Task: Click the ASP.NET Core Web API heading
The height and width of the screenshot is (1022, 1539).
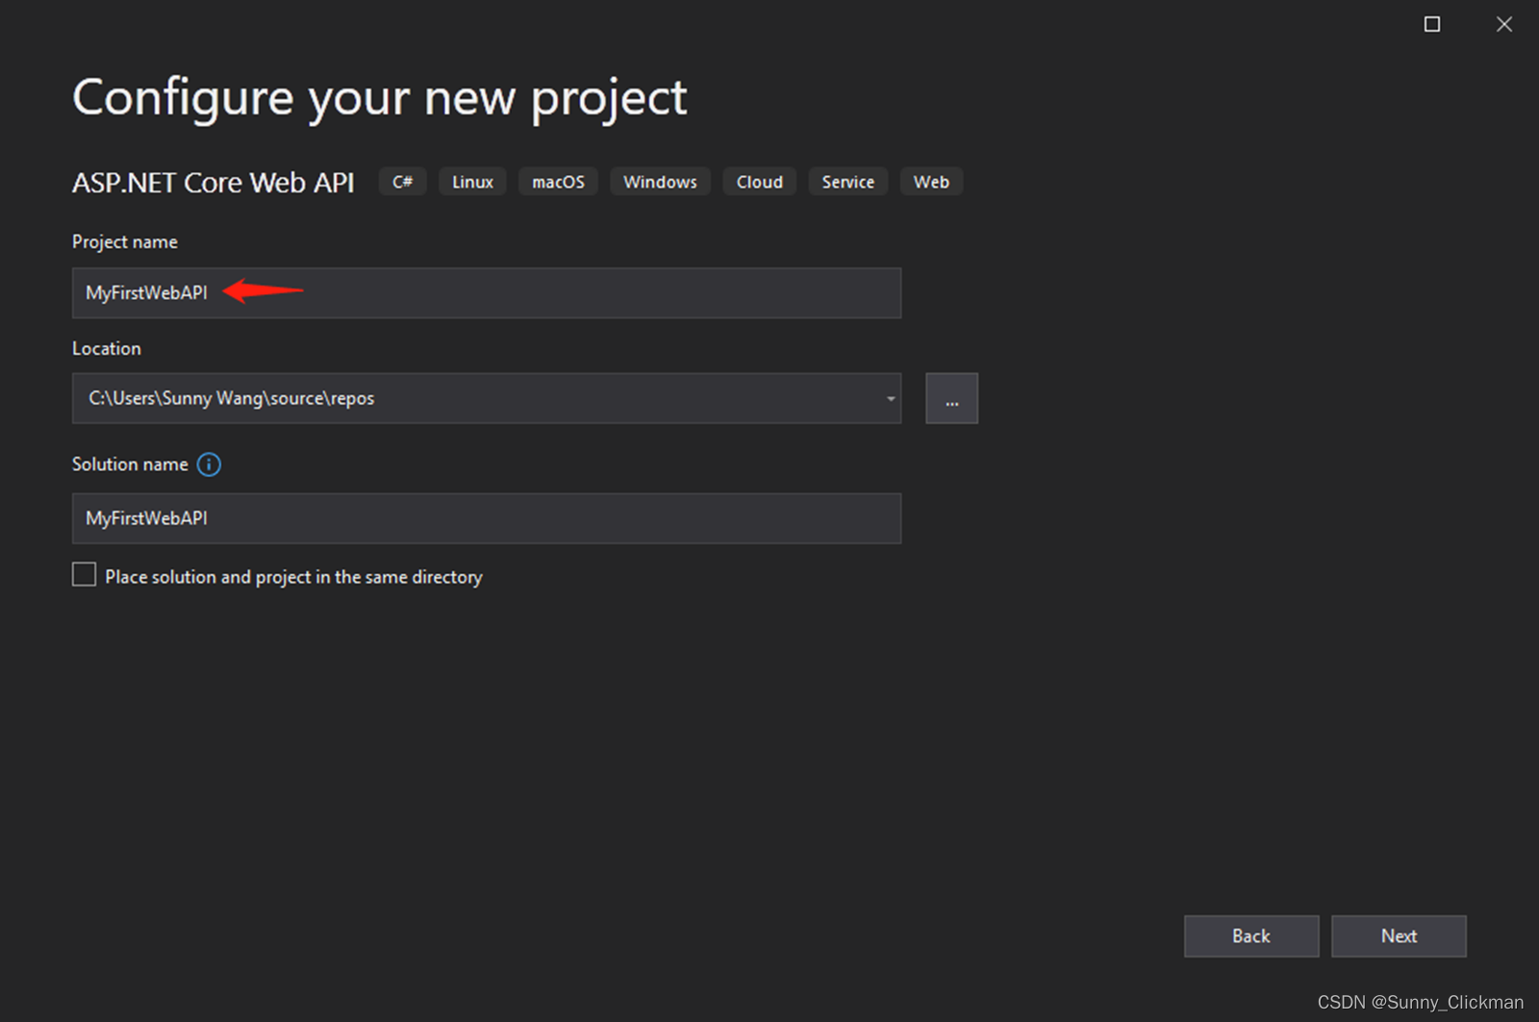Action: (x=214, y=183)
